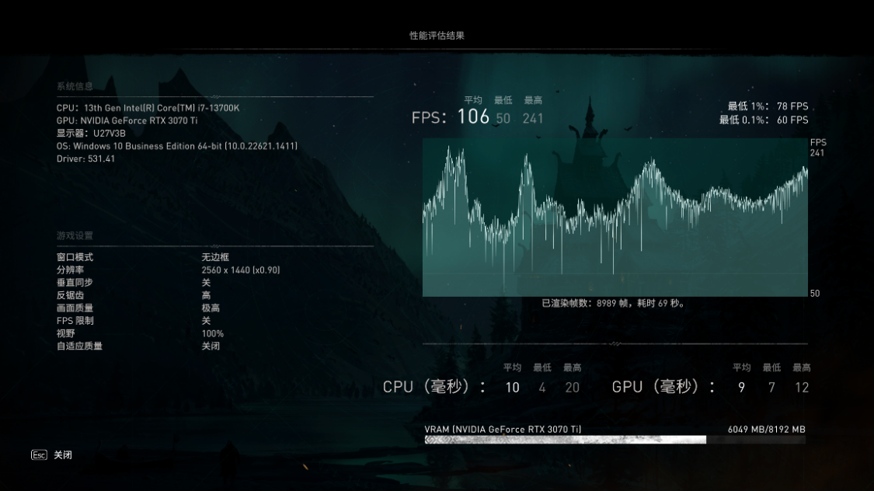Click the 视野 setting label
The height and width of the screenshot is (491, 874).
[x=65, y=333]
